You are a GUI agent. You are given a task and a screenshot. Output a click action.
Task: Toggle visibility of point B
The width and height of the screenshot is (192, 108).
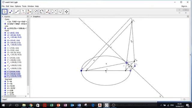click(x=5, y=40)
